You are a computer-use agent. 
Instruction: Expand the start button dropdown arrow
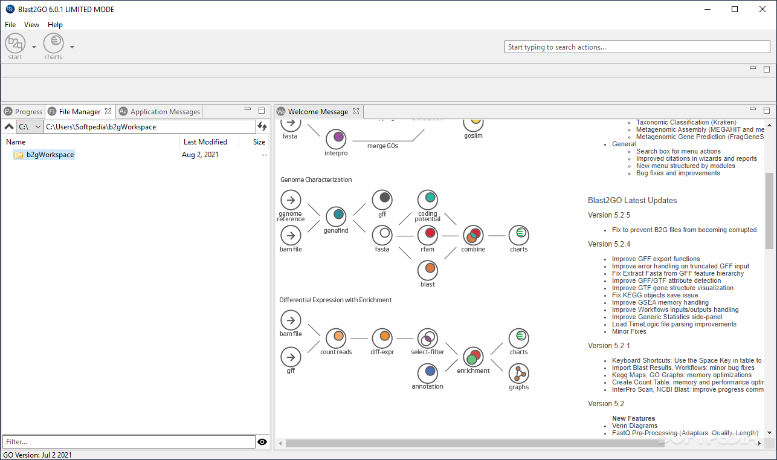34,47
